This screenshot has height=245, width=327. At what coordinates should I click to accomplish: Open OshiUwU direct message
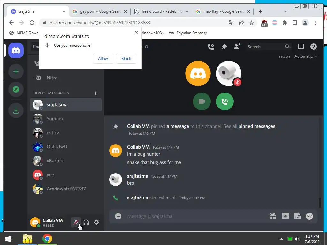click(66, 147)
